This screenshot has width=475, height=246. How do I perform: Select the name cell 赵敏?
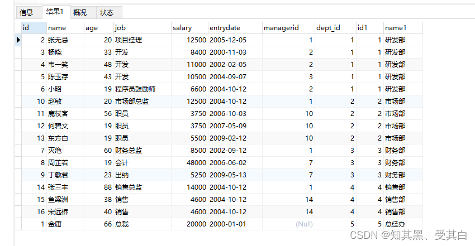pos(65,101)
